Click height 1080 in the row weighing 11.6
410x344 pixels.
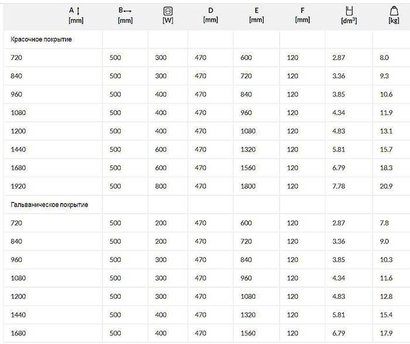coord(18,278)
